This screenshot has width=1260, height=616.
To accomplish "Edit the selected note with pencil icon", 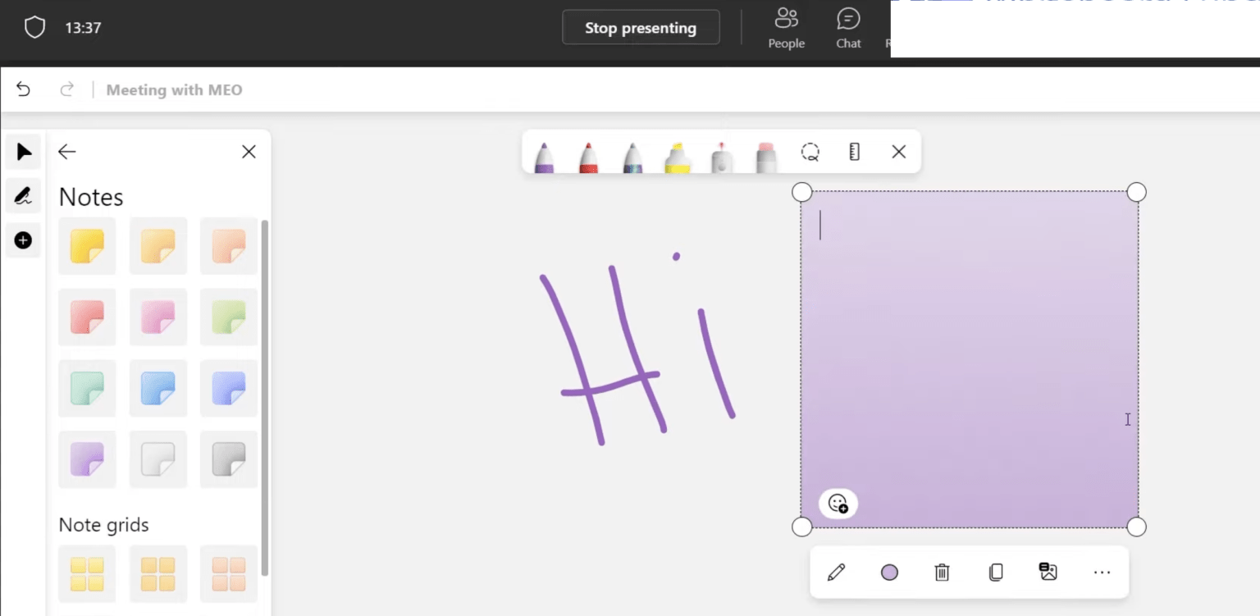I will (836, 572).
